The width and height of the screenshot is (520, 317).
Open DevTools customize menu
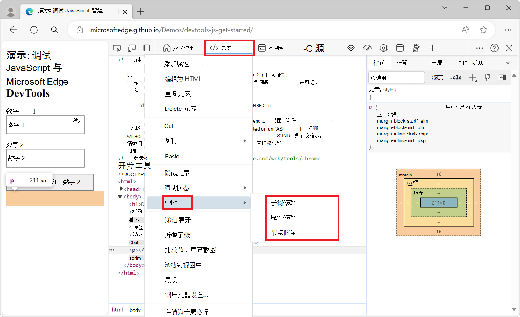[479, 48]
